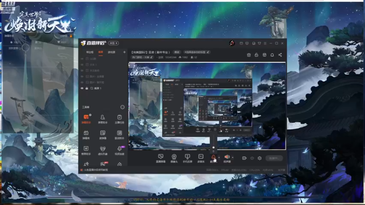The width and height of the screenshot is (365, 205).
Task: Toggle visibility eye of 文本 1 layer
Action: (82, 65)
